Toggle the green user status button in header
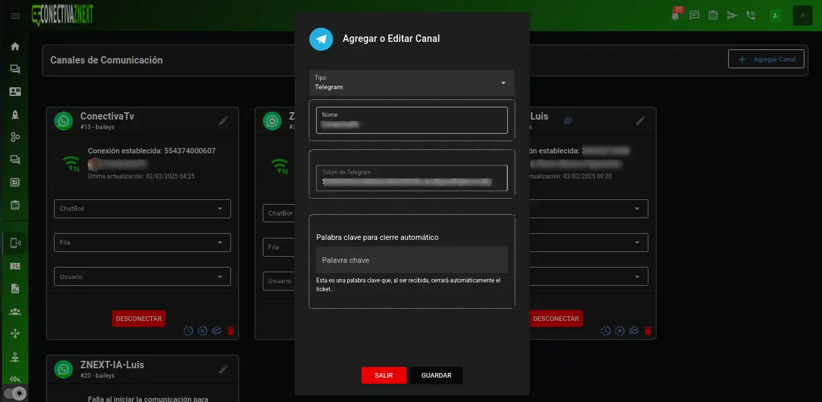 coord(776,16)
